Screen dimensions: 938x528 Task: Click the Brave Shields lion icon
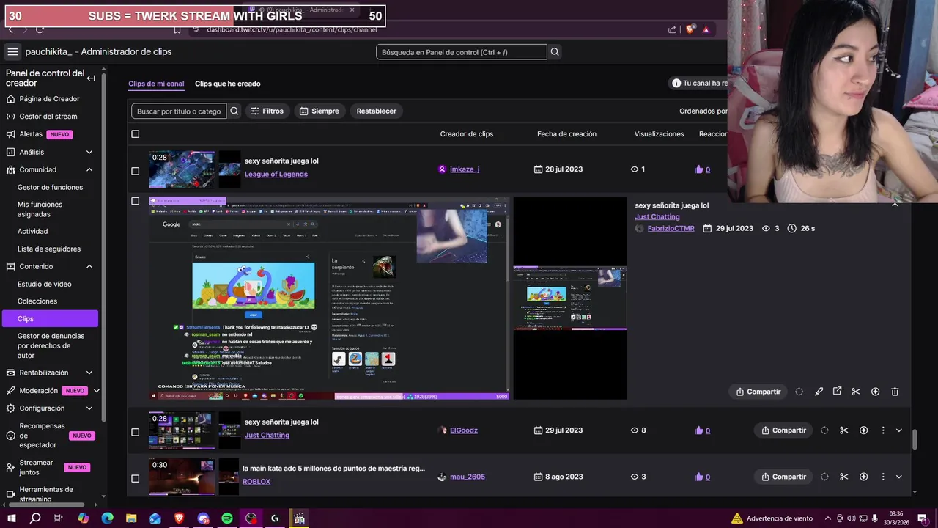[x=690, y=29]
